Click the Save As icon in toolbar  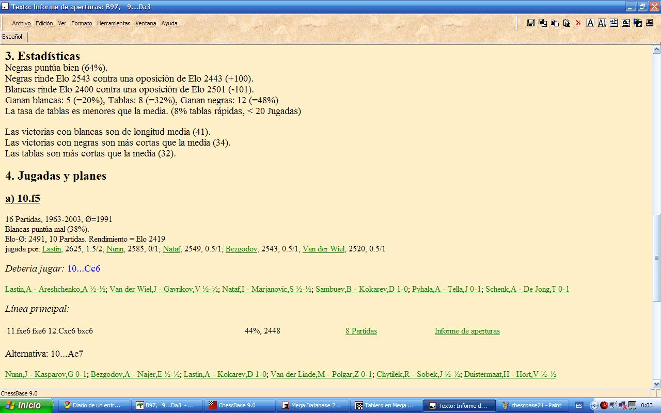542,23
